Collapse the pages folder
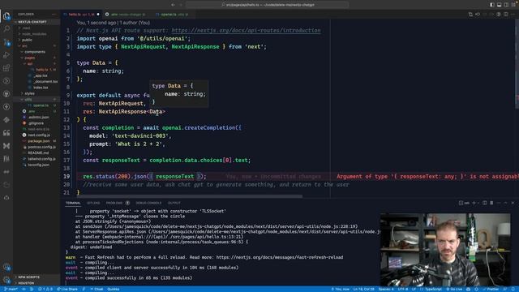Screen dimensions: 519x292 pyautogui.click(x=36, y=58)
